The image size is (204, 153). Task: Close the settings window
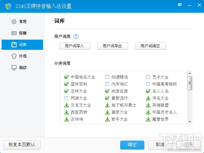[x=199, y=5]
